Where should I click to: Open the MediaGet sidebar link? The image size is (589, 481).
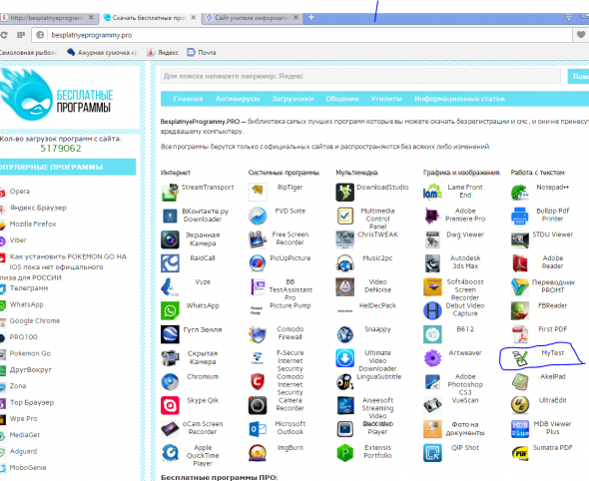click(24, 435)
